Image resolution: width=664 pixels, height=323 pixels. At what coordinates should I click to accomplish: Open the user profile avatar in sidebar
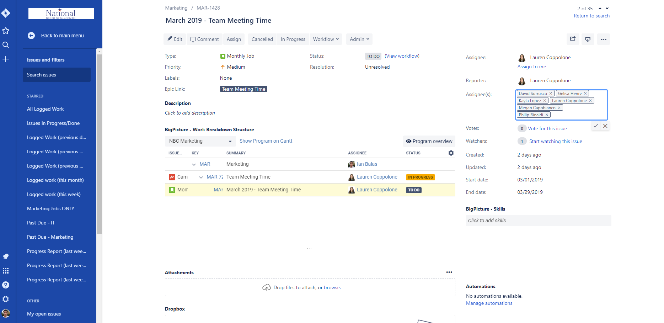point(6,313)
